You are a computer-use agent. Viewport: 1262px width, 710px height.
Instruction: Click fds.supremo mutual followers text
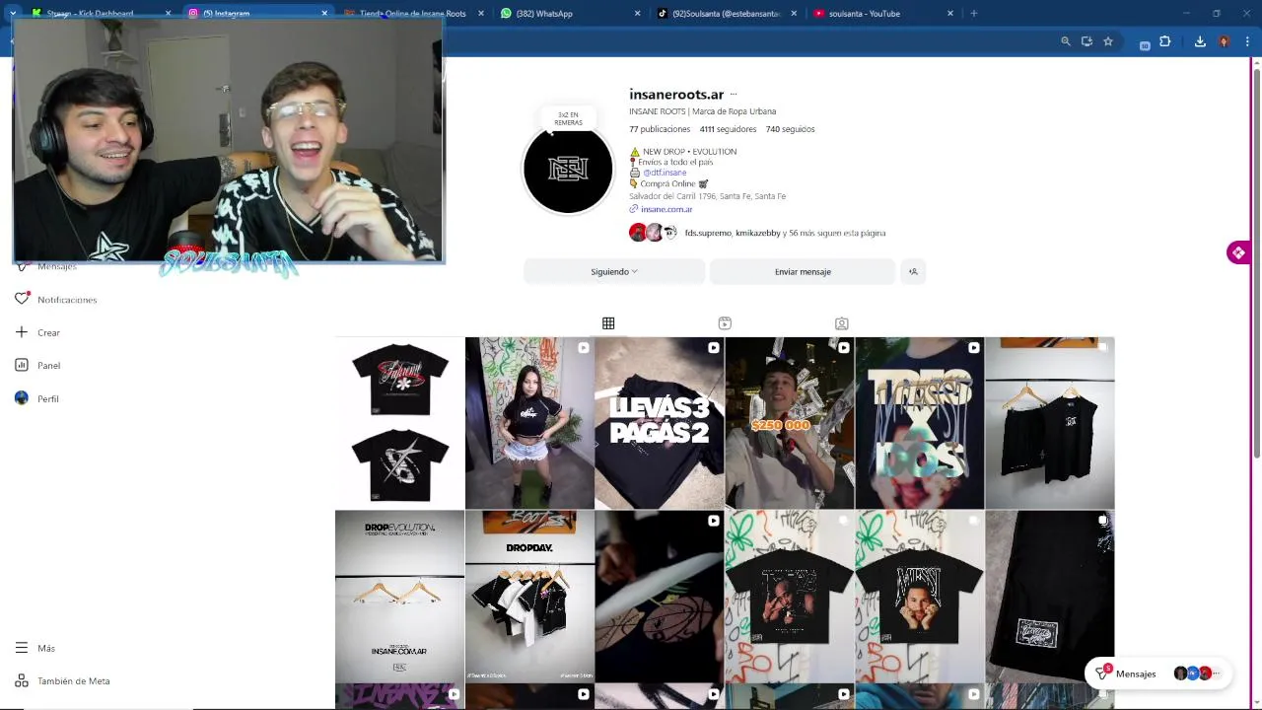pyautogui.click(x=708, y=233)
